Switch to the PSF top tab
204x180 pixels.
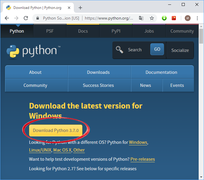(x=50, y=31)
